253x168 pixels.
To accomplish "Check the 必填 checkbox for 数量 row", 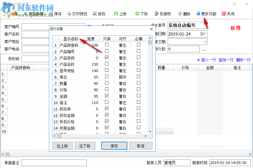I will [138, 83].
